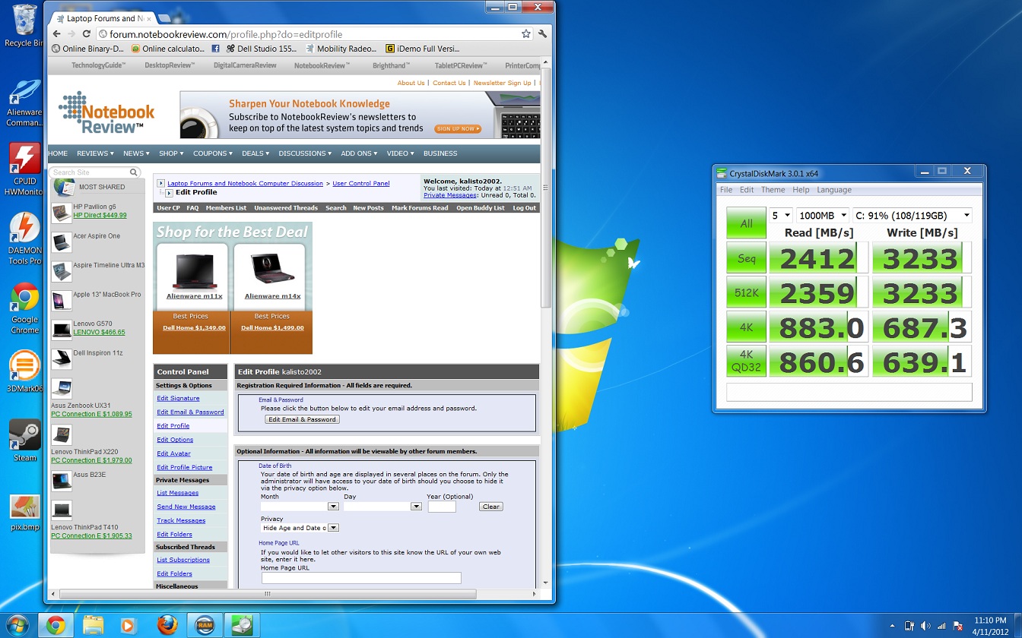The width and height of the screenshot is (1022, 638).
Task: Click Chrome back arrow button
Action: [56, 34]
